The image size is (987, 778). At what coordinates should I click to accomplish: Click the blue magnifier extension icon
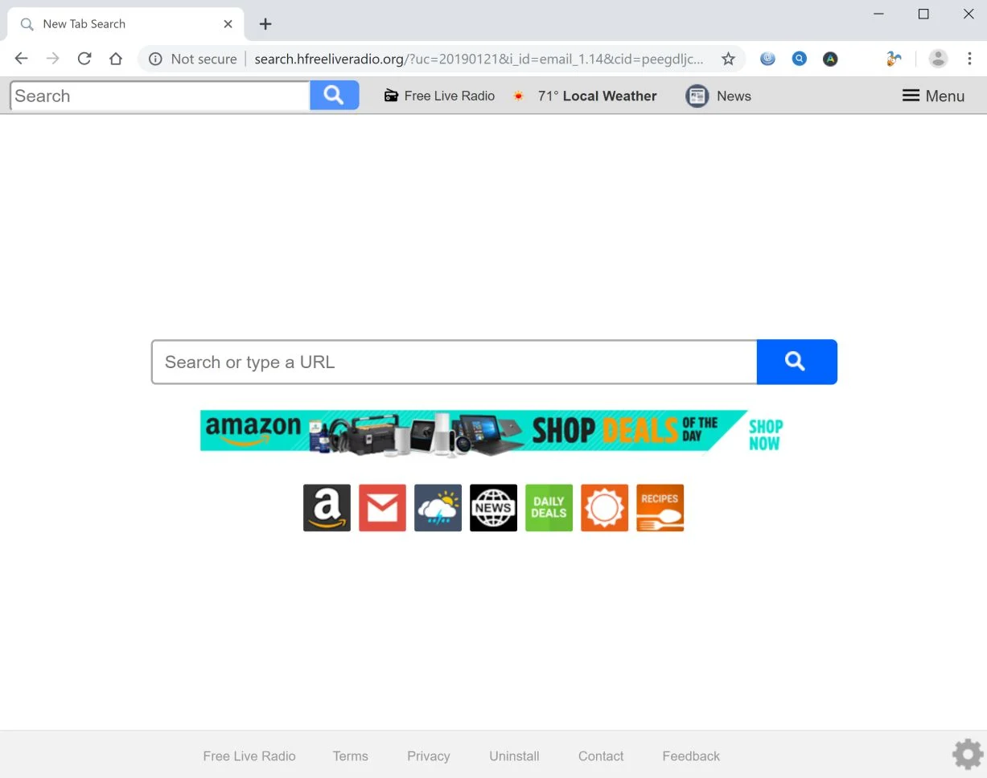799,59
